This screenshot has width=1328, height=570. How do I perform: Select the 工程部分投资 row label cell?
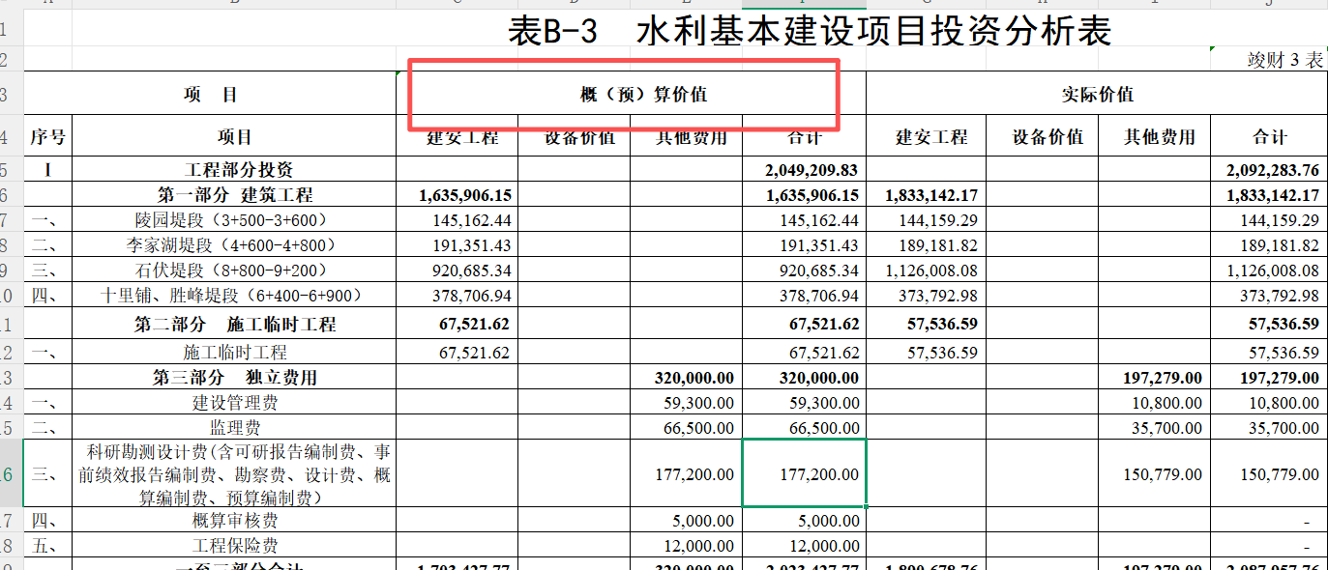233,168
